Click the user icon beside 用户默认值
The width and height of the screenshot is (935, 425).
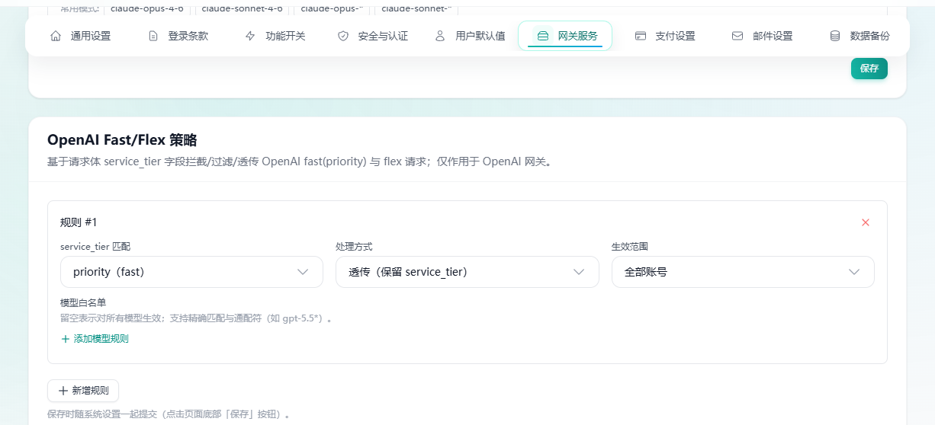click(x=440, y=36)
